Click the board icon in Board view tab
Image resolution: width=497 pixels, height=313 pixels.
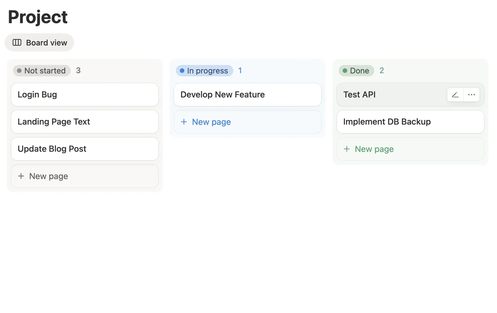point(17,43)
